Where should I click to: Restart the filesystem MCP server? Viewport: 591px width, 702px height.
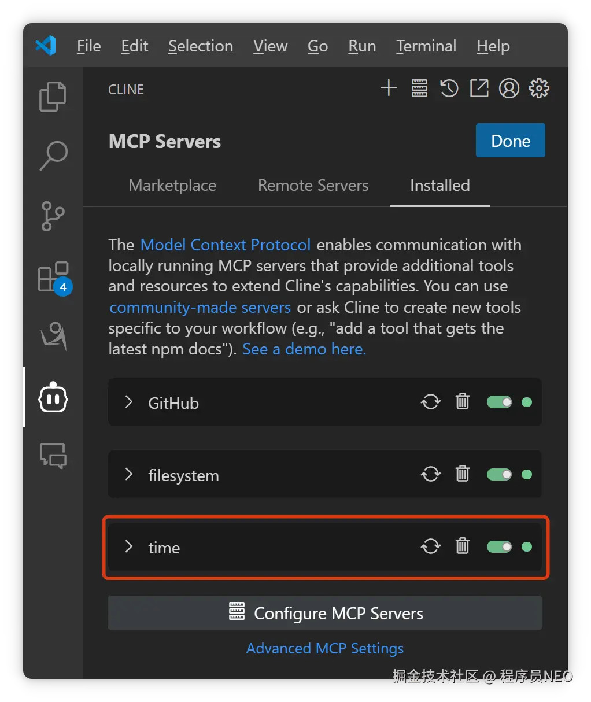pyautogui.click(x=431, y=474)
